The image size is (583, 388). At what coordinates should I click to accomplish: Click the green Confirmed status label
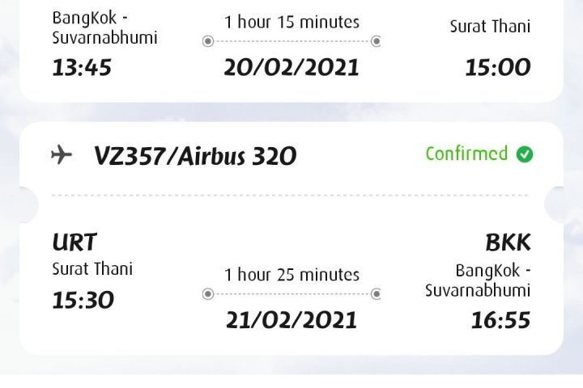(466, 154)
